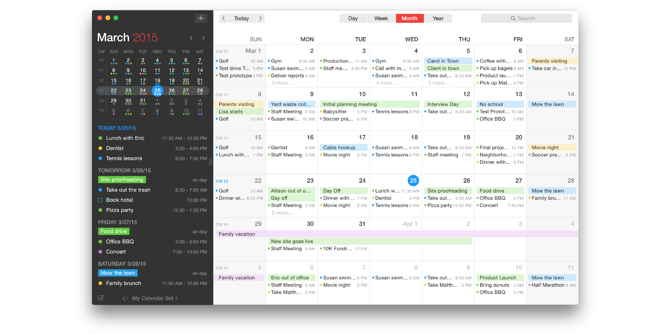This screenshot has width=670, height=335.
Task: Click the back arrow beside Today button
Action: (x=223, y=18)
